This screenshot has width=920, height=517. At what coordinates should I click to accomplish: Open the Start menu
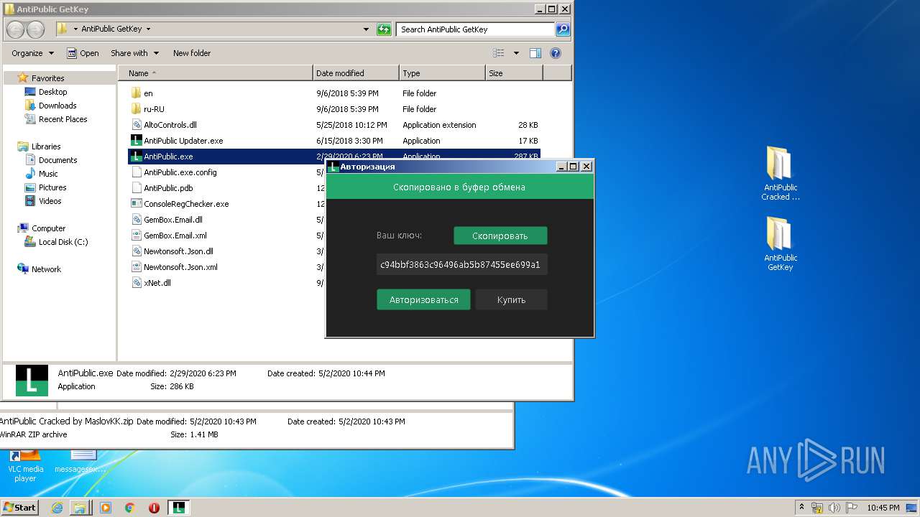click(19, 507)
